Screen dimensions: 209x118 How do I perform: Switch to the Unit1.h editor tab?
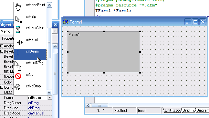[188, 110]
